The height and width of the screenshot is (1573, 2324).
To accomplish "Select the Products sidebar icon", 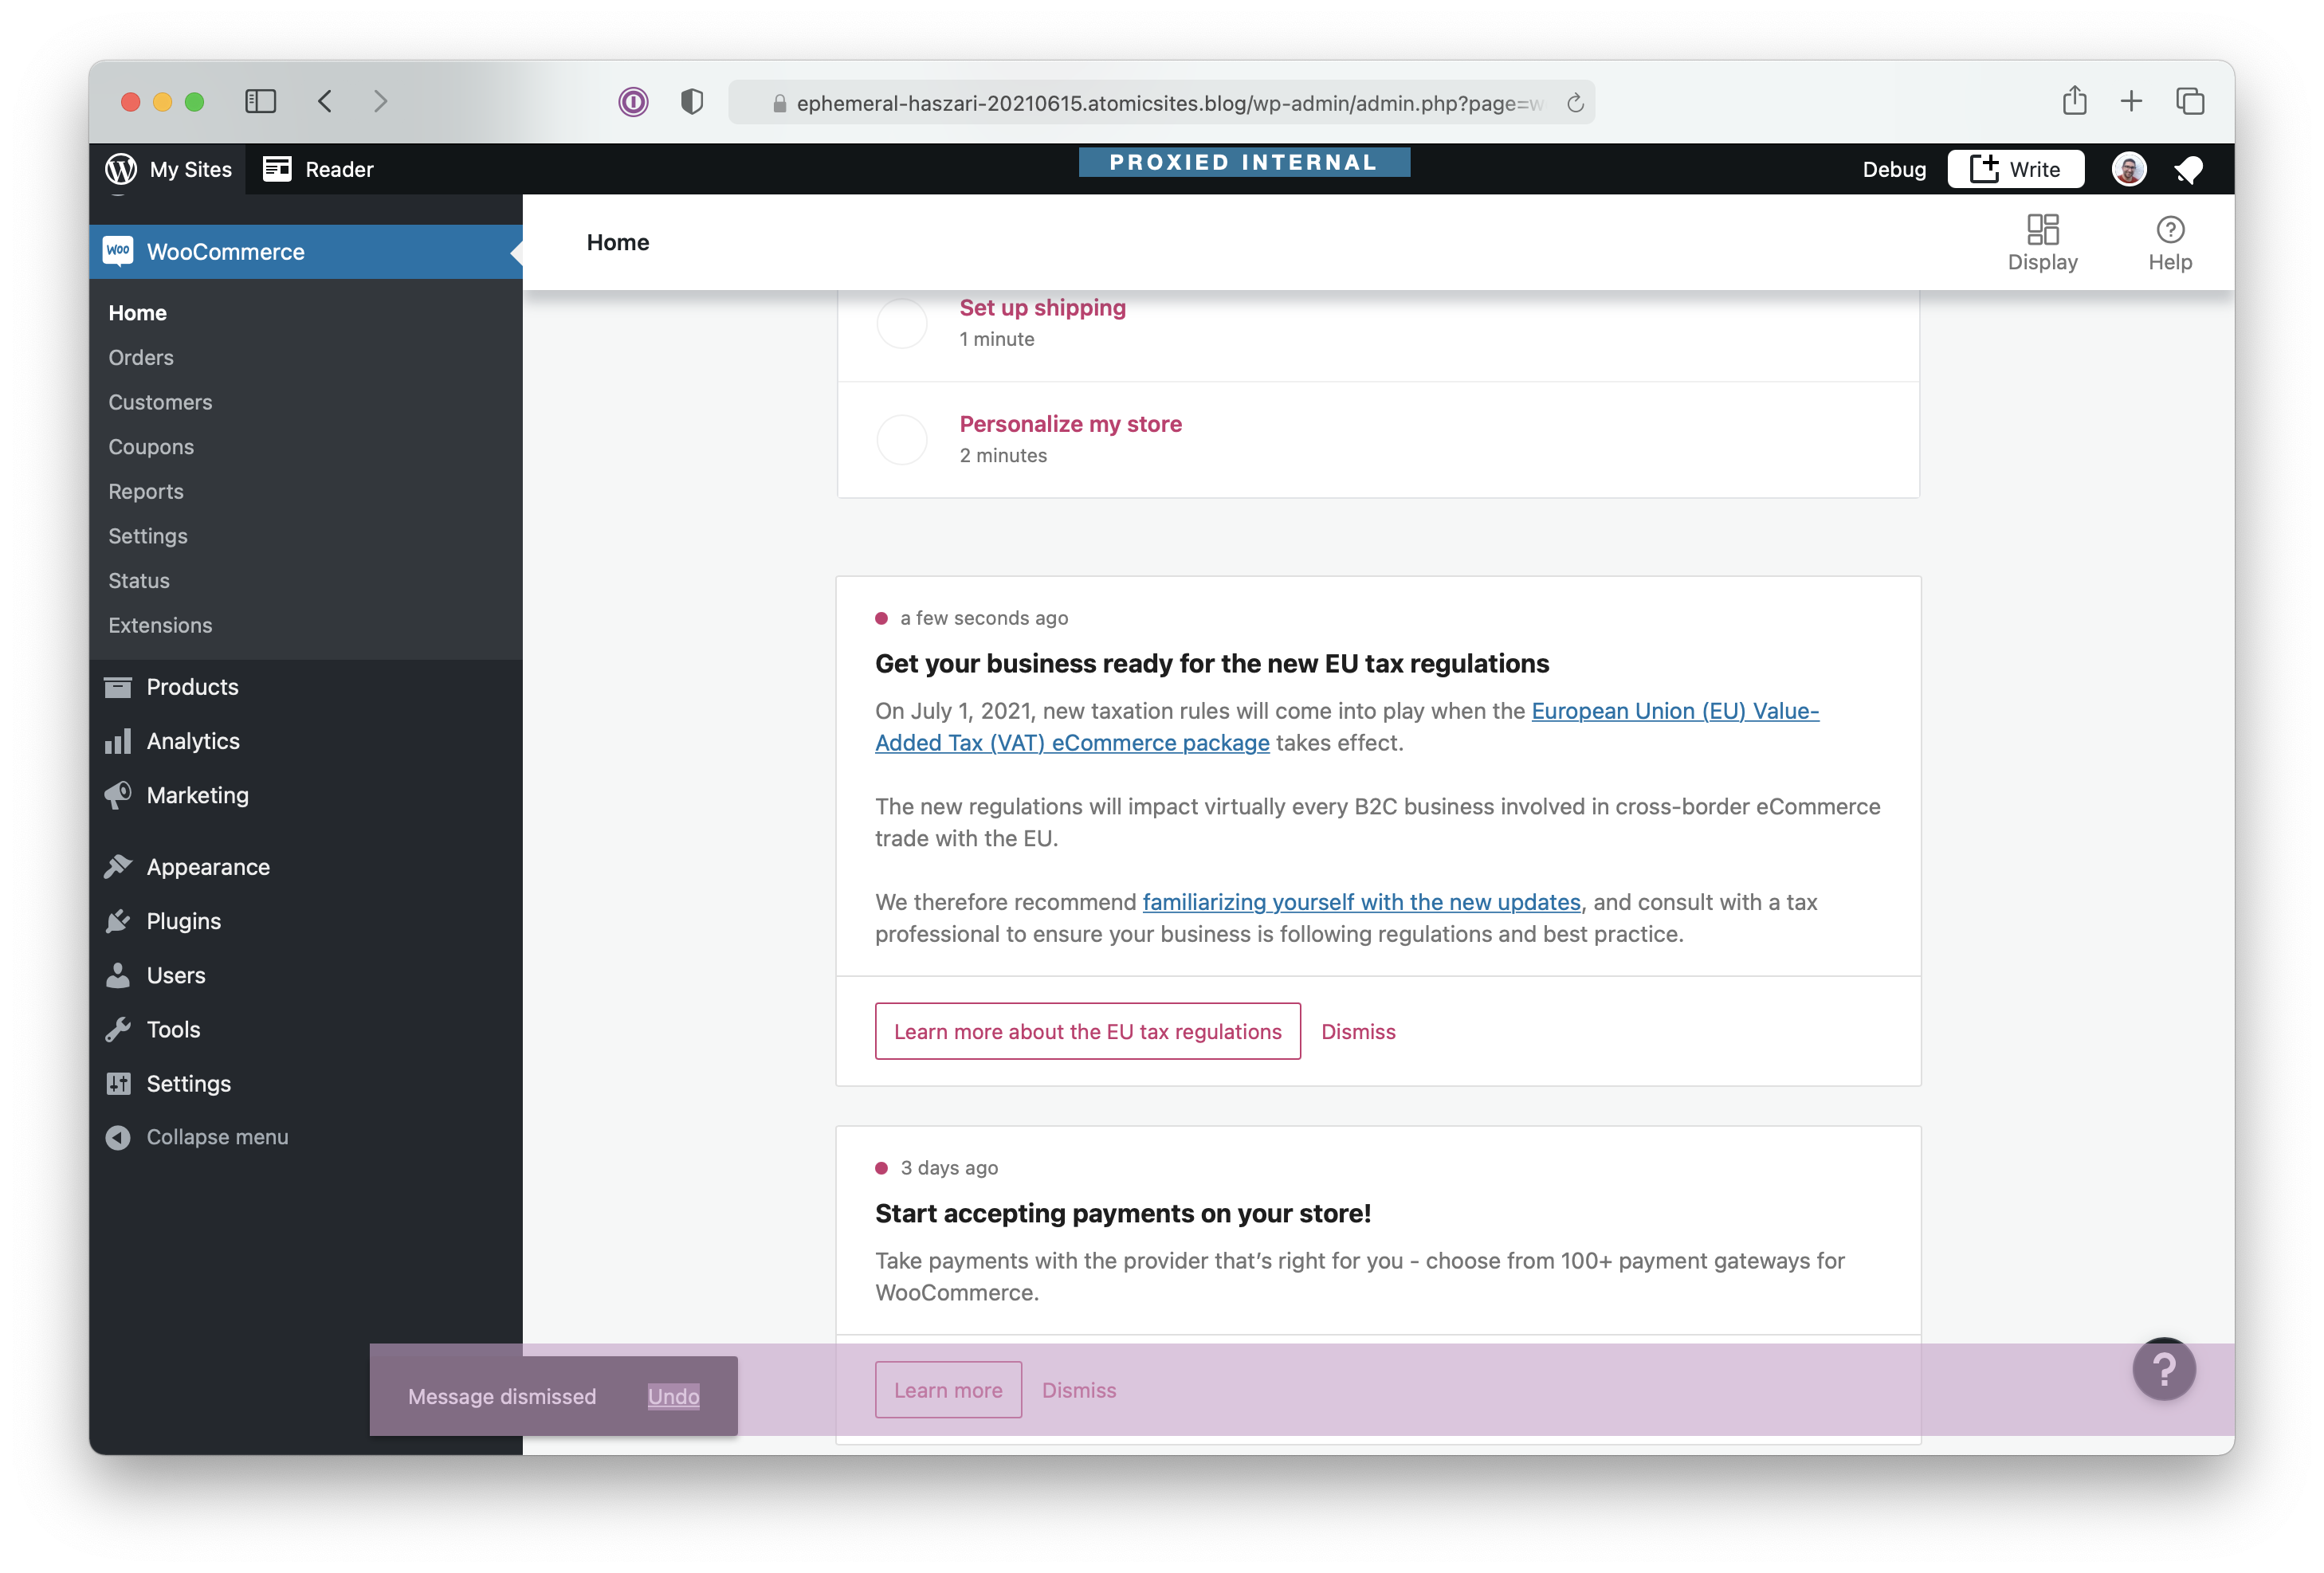I will (118, 686).
